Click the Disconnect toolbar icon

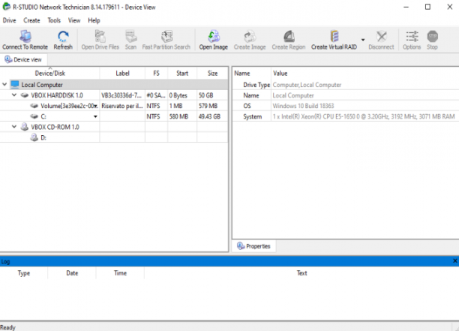381,36
